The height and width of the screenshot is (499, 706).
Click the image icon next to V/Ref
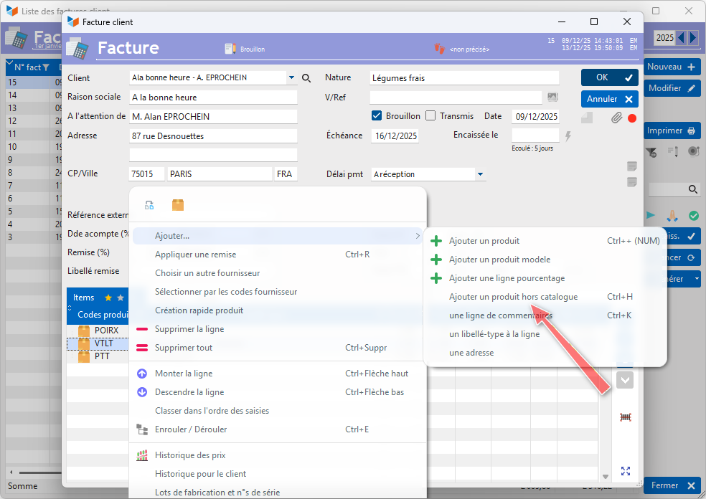point(552,98)
